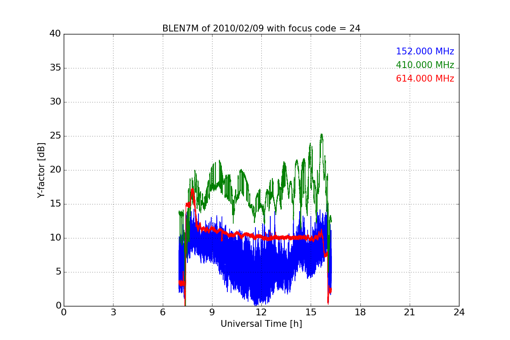Click the x-axis tick label 3
510x340 pixels.
[113, 312]
